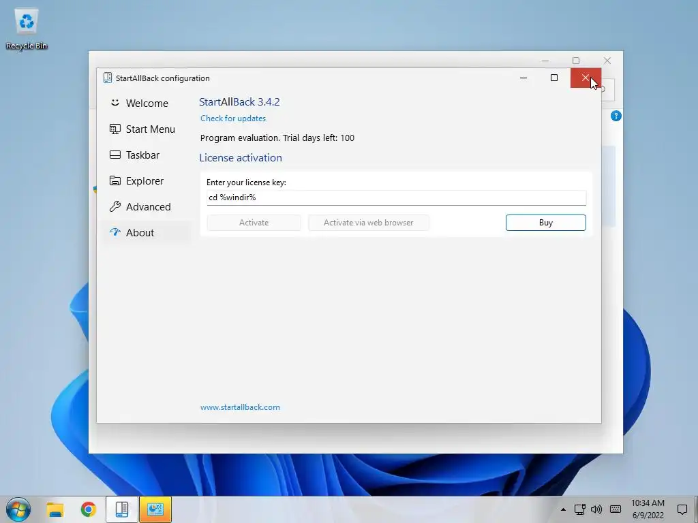Minimize the StartAllBack configuration window

coord(523,78)
